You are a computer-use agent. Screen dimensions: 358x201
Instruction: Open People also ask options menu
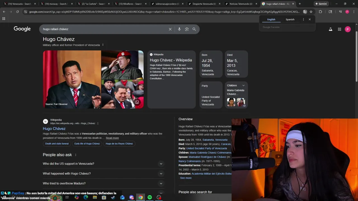pos(76,155)
